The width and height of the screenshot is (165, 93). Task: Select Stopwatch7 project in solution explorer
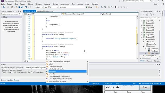[x=150, y=30]
